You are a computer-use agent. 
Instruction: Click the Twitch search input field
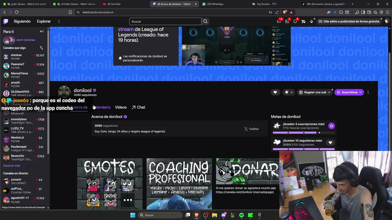coord(165,21)
